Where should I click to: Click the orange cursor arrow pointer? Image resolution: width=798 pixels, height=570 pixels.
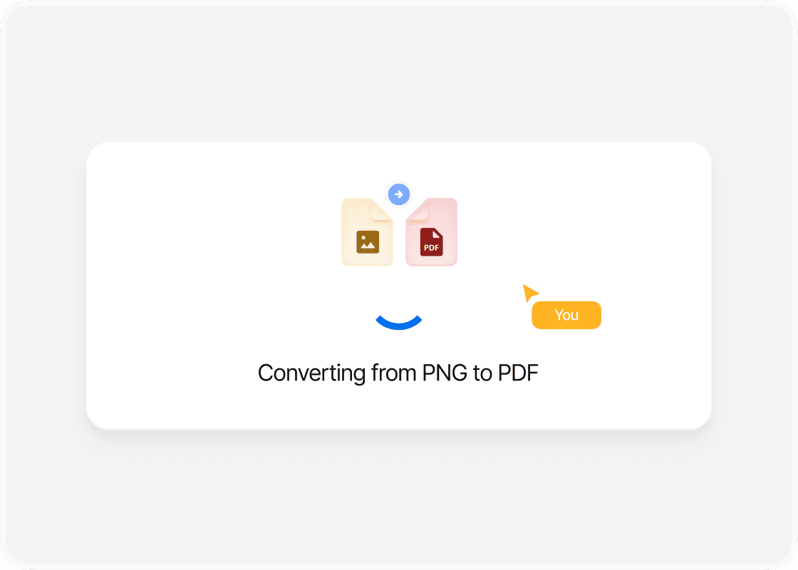(530, 293)
